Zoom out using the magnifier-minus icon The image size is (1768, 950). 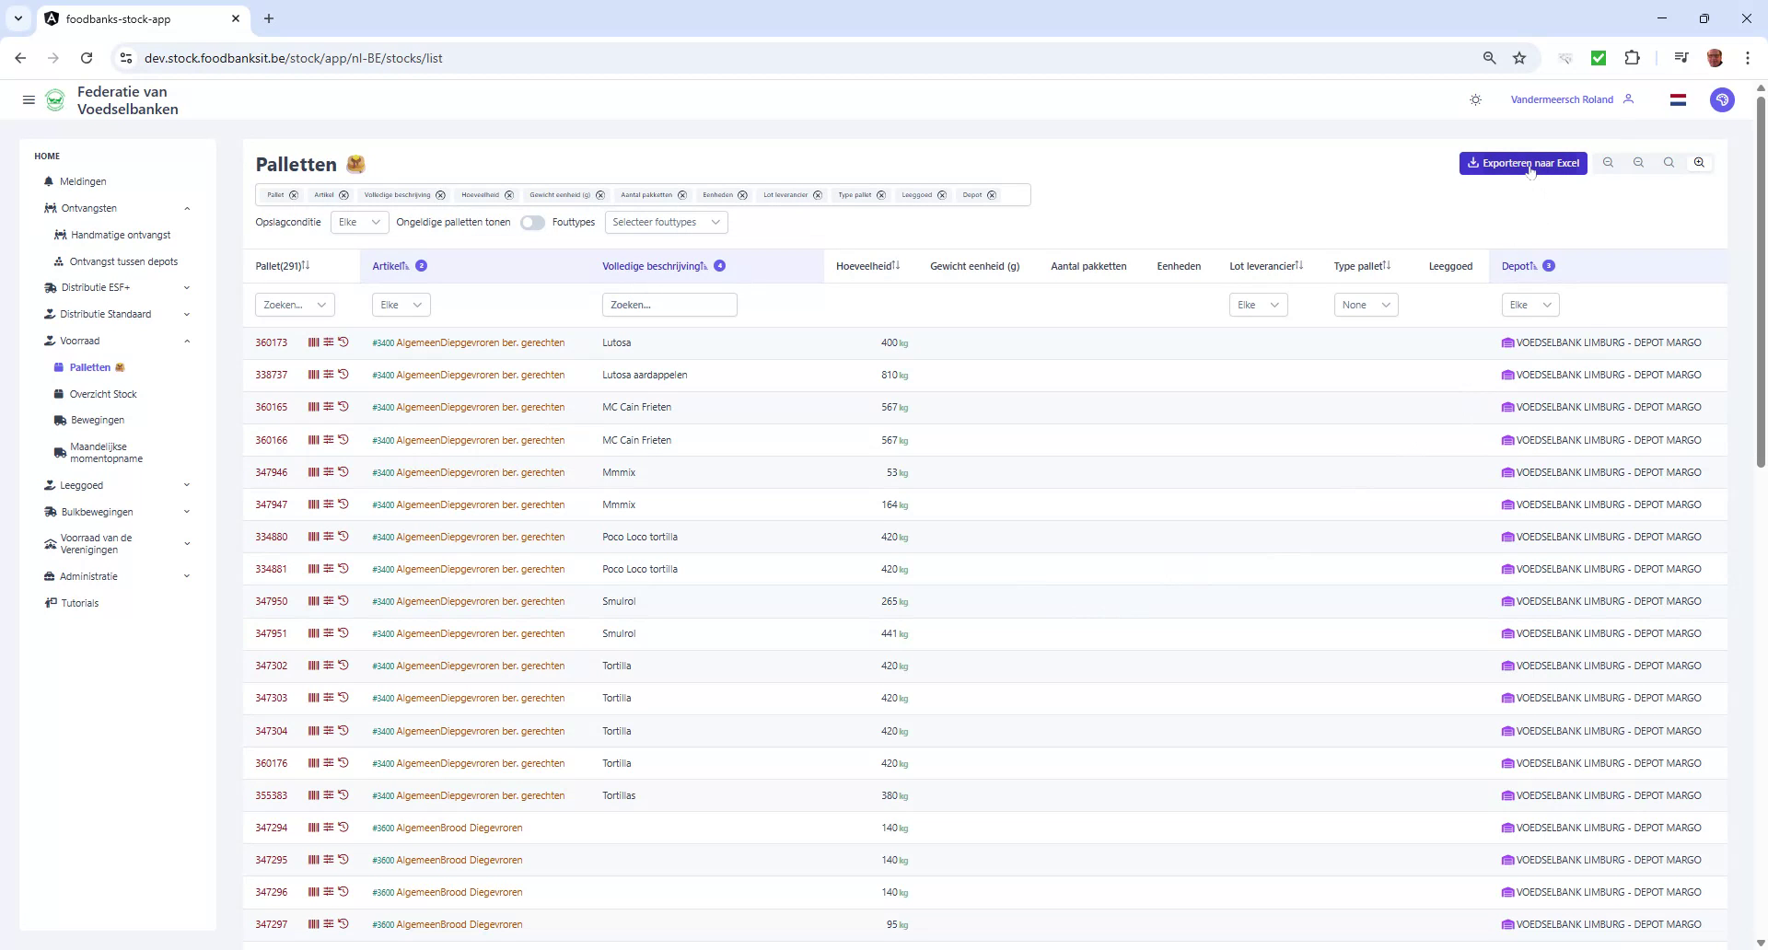point(1638,162)
